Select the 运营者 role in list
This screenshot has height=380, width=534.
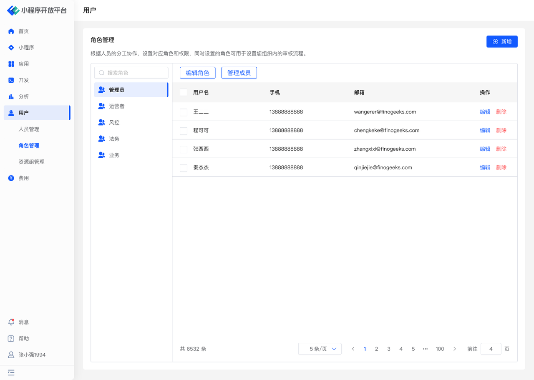tap(117, 106)
